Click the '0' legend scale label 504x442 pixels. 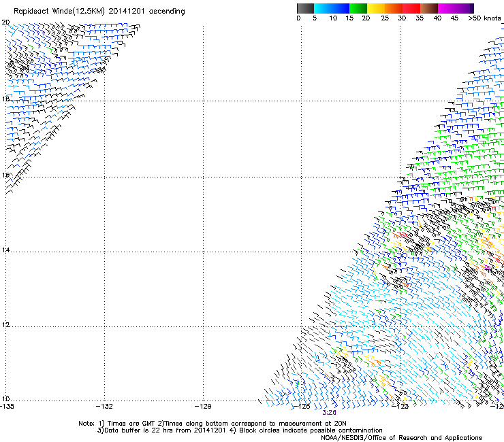click(x=298, y=18)
